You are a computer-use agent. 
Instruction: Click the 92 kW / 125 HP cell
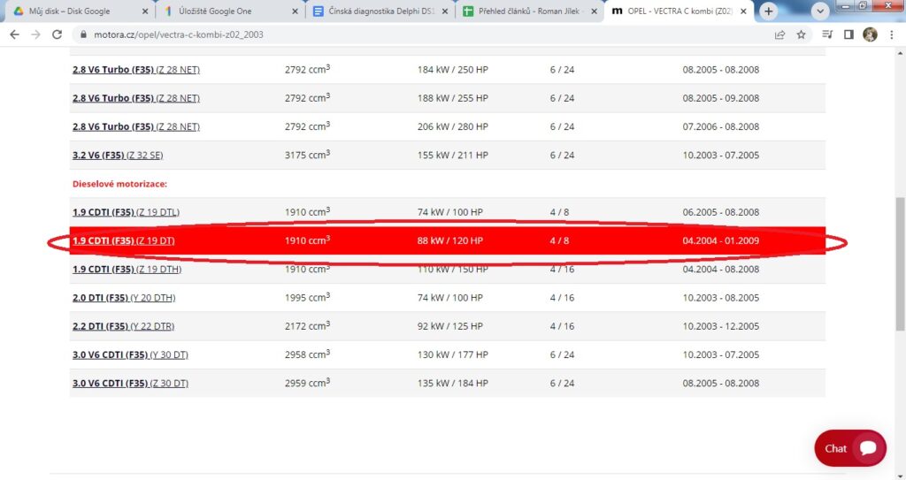(450, 326)
